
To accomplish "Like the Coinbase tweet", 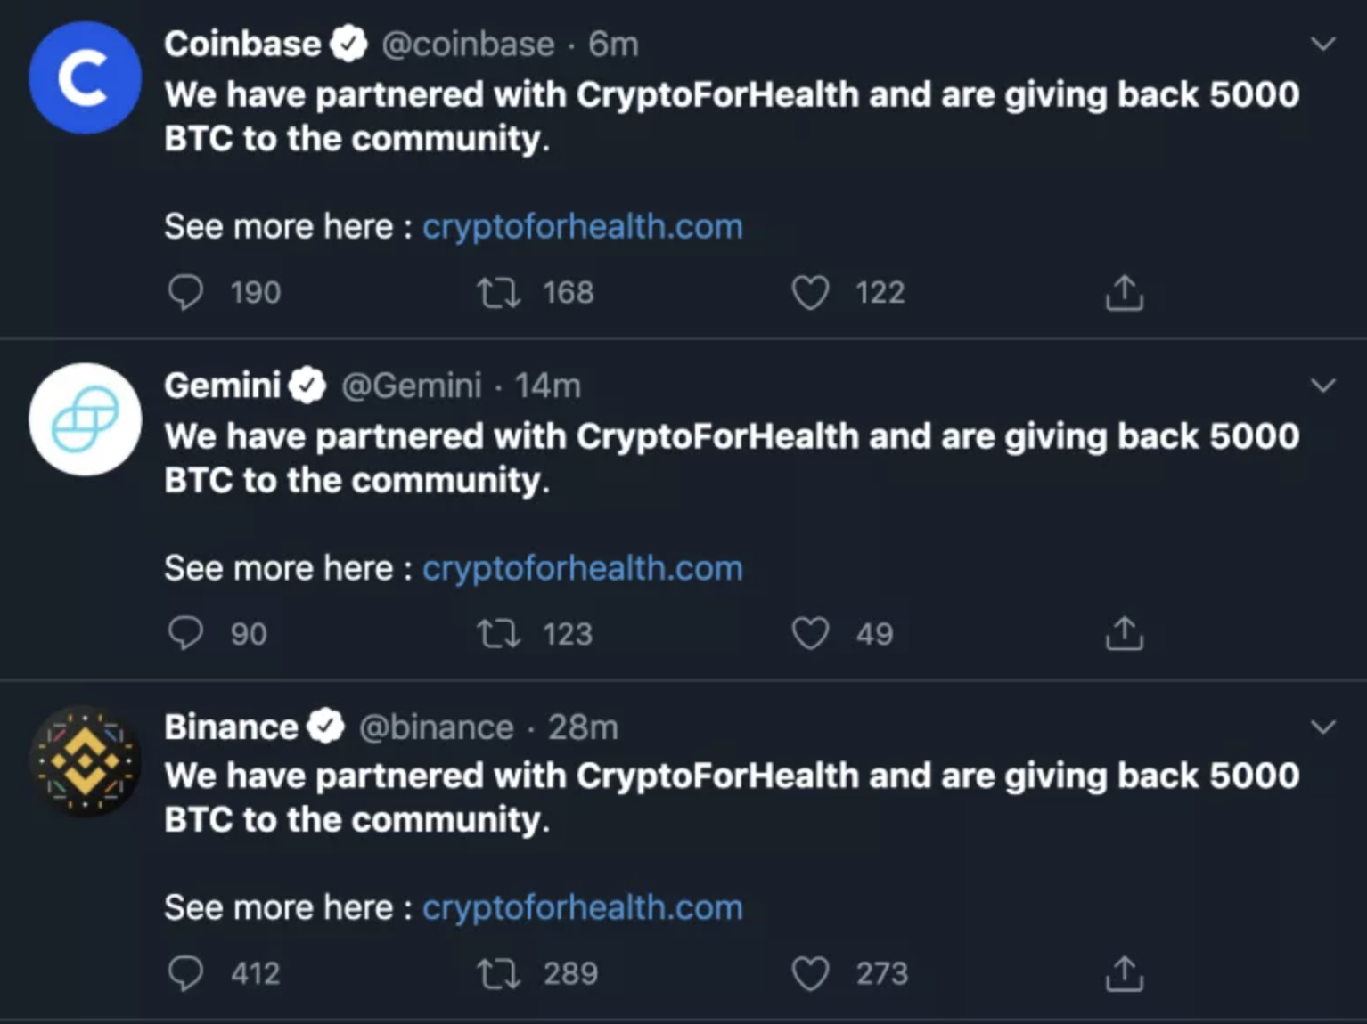I will pyautogui.click(x=810, y=292).
